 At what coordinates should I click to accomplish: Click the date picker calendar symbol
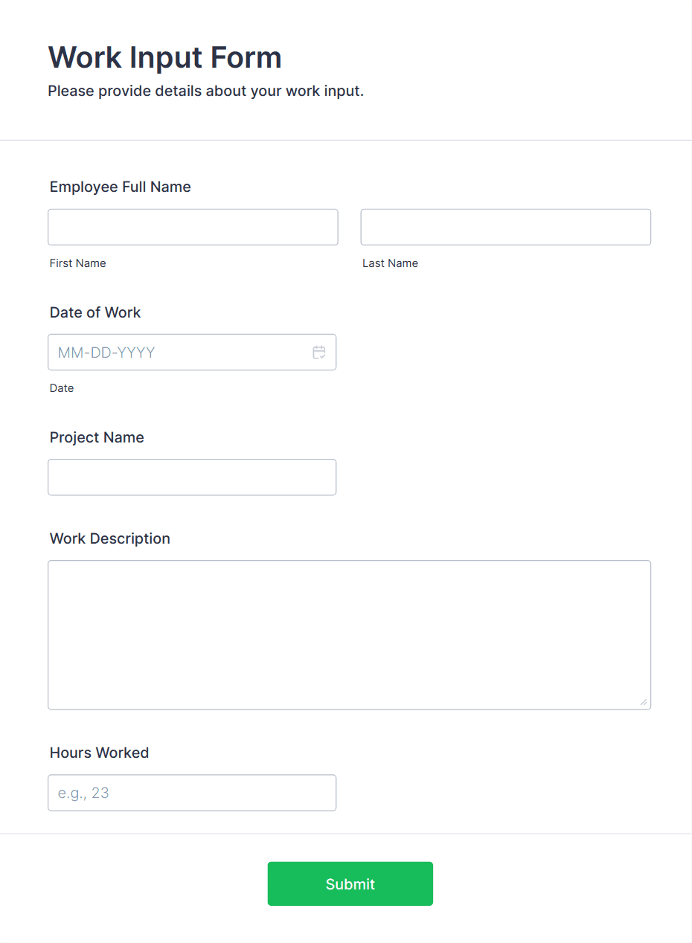(319, 352)
